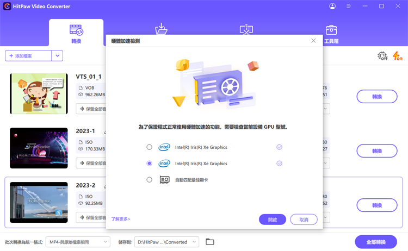Click the VTS_01_1 file title
Viewport: 408px width, 251px height.
point(89,77)
